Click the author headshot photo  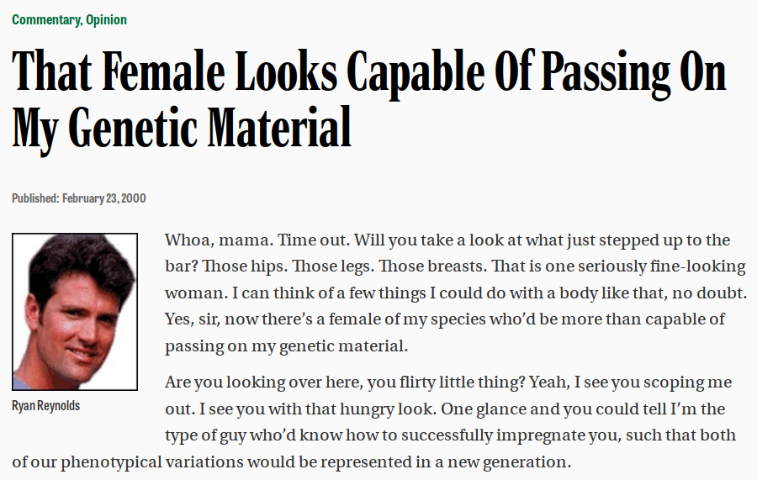coord(75,311)
